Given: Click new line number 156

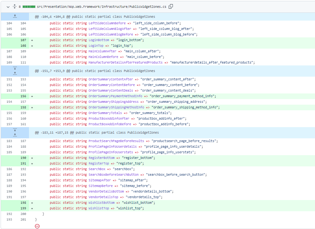Looking at the screenshot, I should coord(23,96).
